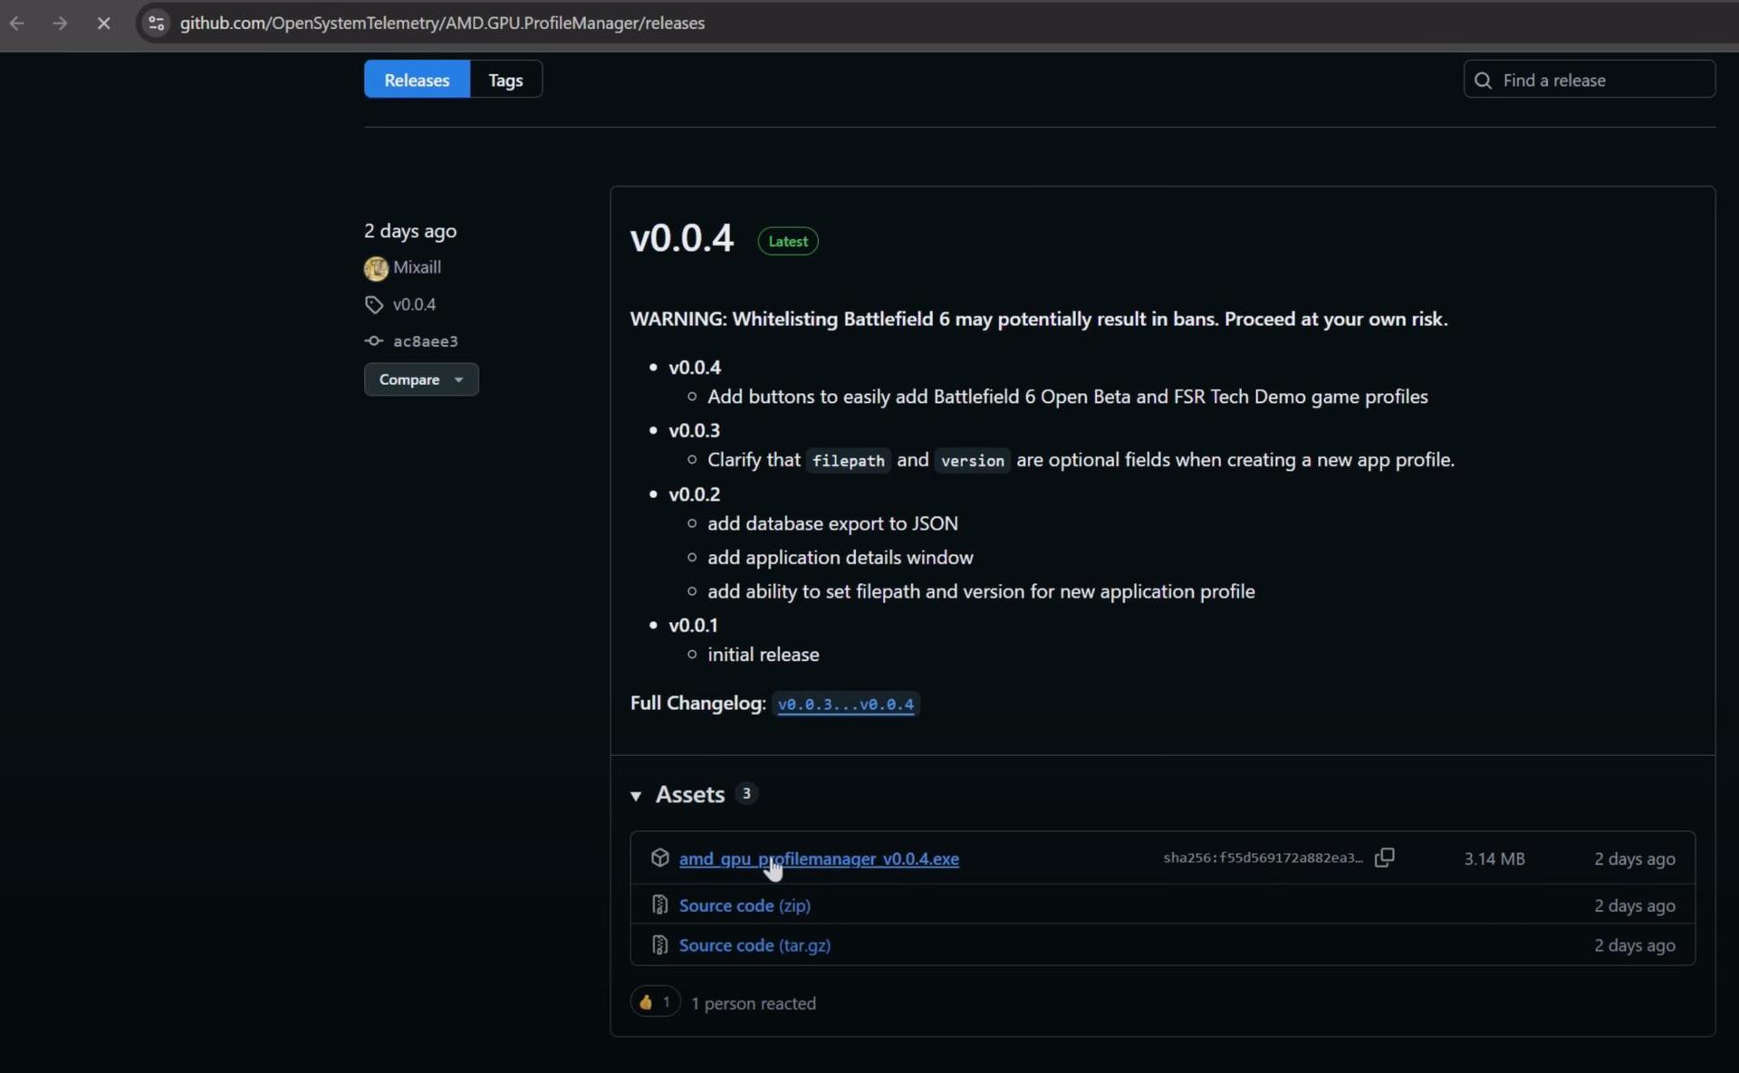Click the stop loading X icon
Image resolution: width=1739 pixels, height=1073 pixels.
pos(103,23)
